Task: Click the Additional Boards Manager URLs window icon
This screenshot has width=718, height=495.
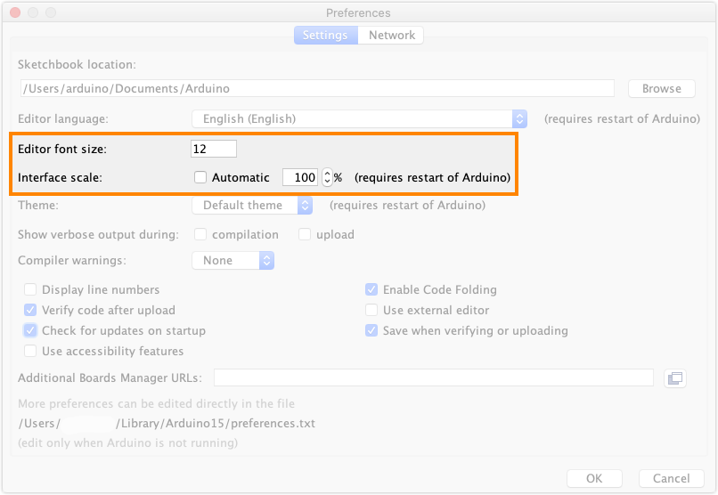Action: pos(675,378)
